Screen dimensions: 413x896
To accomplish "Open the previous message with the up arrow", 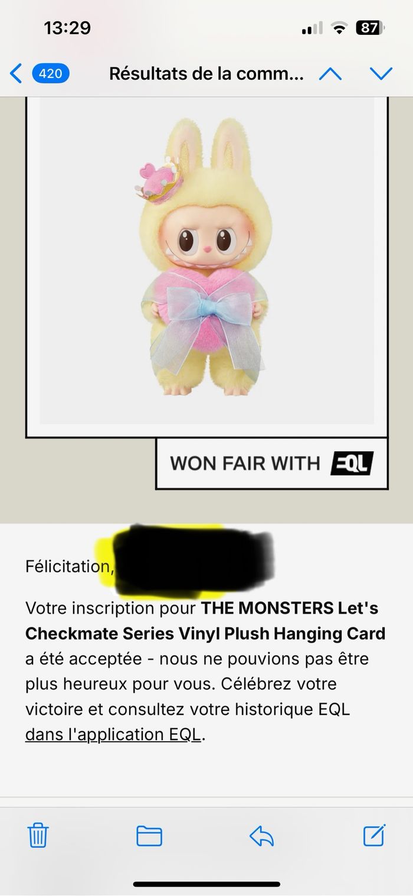I will click(330, 74).
